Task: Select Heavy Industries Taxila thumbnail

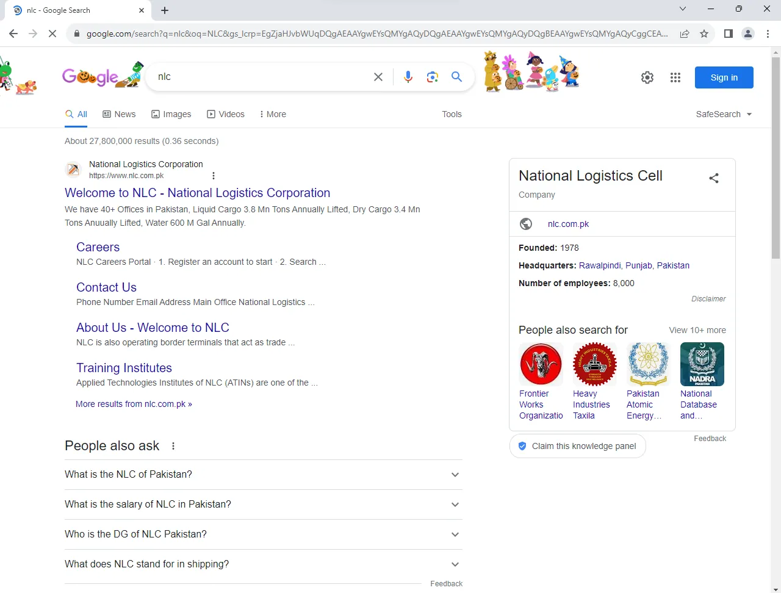Action: [x=594, y=364]
